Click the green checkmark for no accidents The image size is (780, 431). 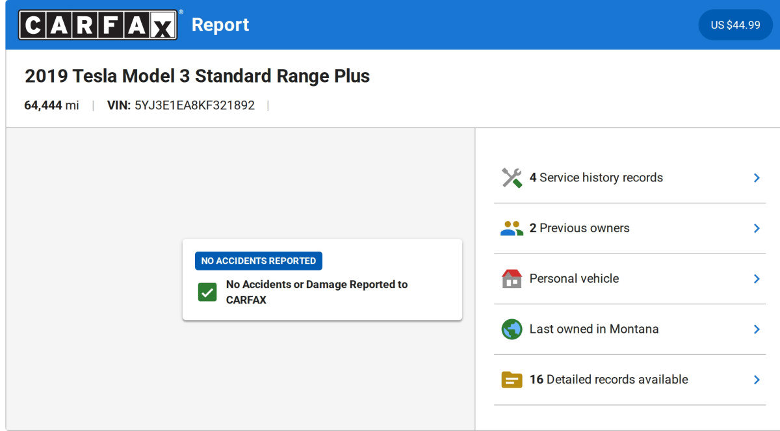[207, 292]
